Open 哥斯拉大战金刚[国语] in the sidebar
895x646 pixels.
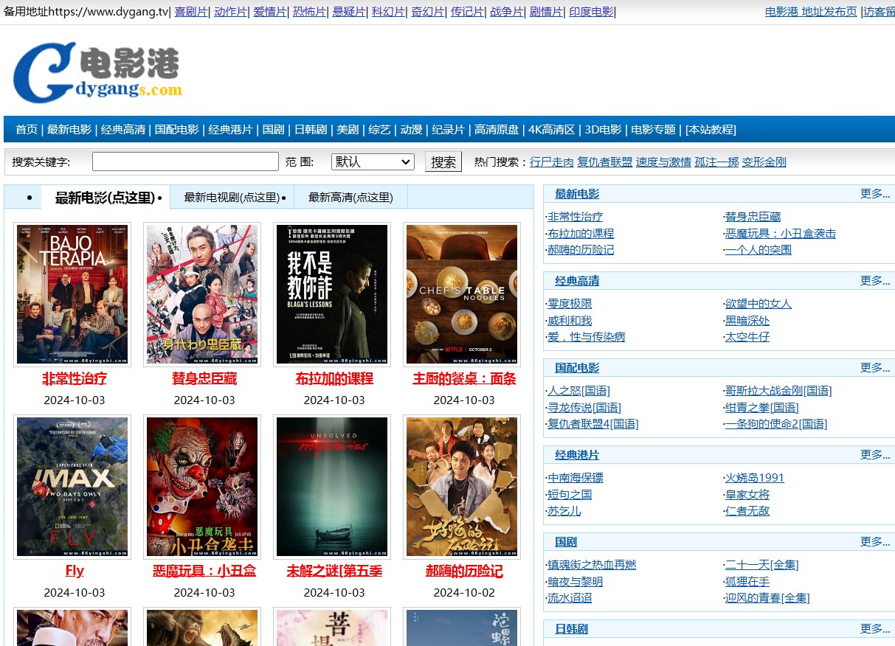778,391
